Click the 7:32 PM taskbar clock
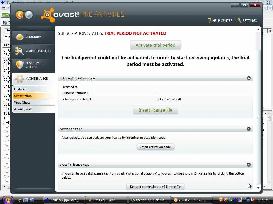 (x=263, y=200)
